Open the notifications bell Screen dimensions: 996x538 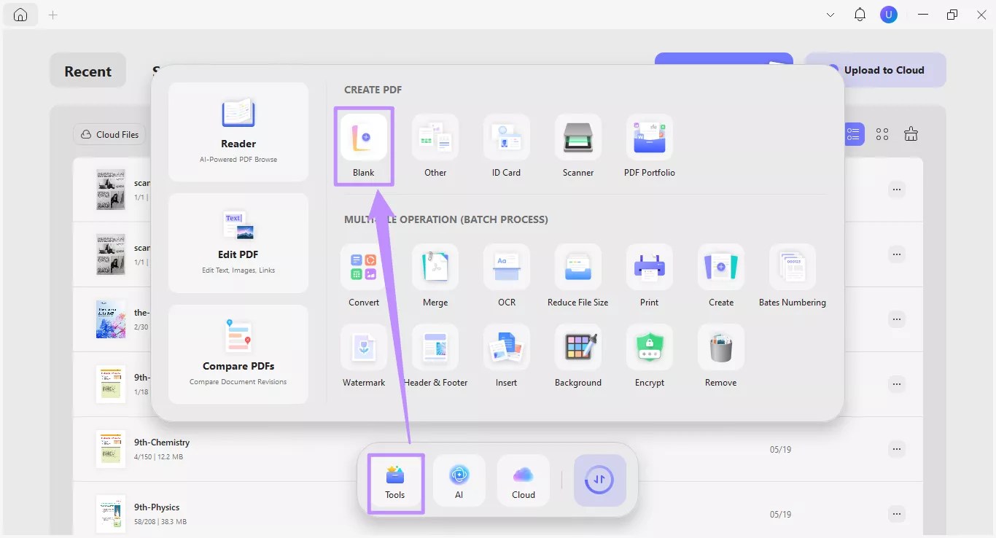coord(860,15)
